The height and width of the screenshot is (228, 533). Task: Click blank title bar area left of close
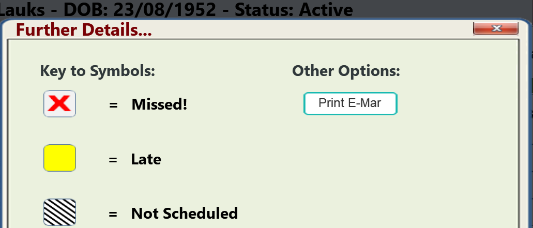pos(306,29)
